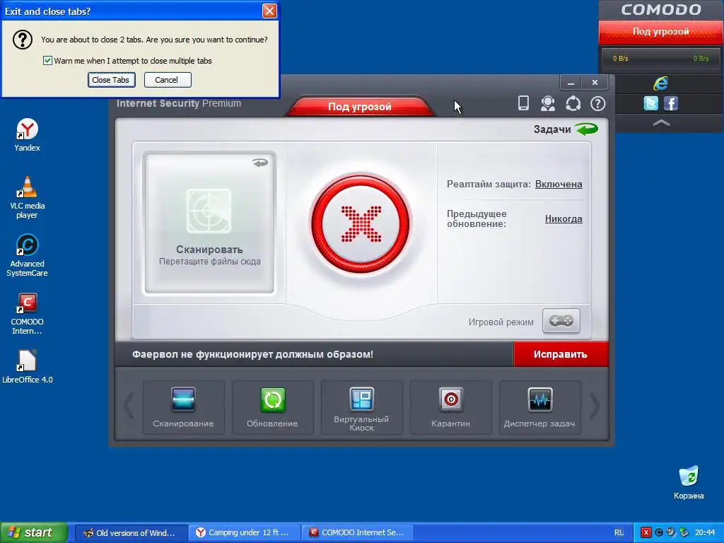Screen dimensions: 724x543
Task: Open the Сканирование scan task icon
Action: pos(183,400)
